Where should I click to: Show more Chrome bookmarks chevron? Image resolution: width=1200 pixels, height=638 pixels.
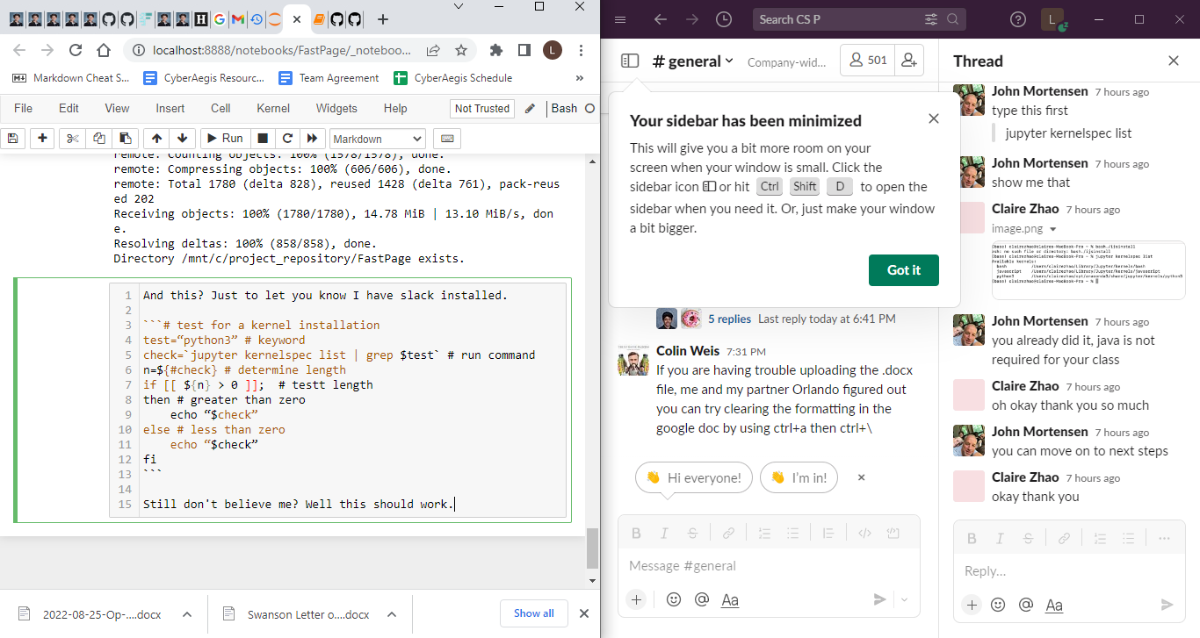(x=580, y=78)
